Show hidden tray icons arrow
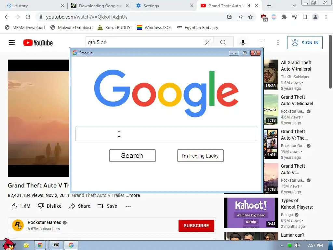This screenshot has height=250, width=333. [x=282, y=245]
